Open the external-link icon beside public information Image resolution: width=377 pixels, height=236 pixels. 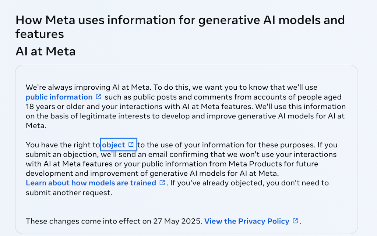tap(98, 97)
